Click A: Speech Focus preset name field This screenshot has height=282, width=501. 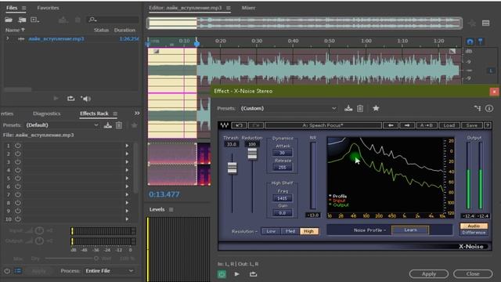point(323,125)
